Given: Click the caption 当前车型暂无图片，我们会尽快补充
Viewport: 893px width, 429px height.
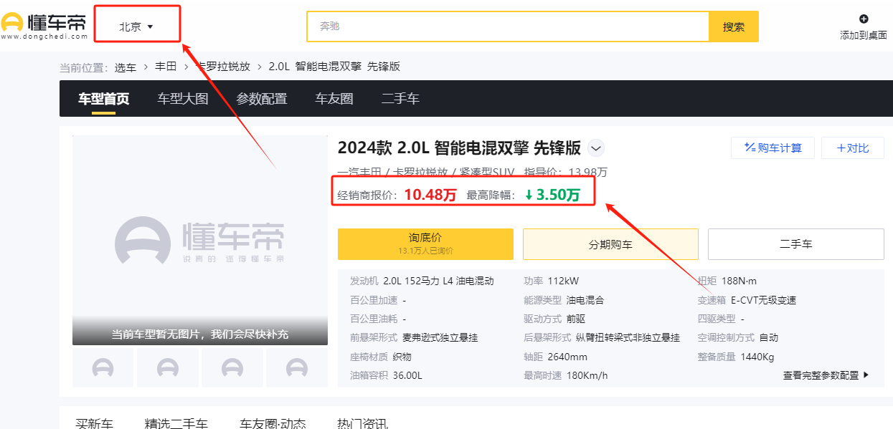Looking at the screenshot, I should point(200,334).
